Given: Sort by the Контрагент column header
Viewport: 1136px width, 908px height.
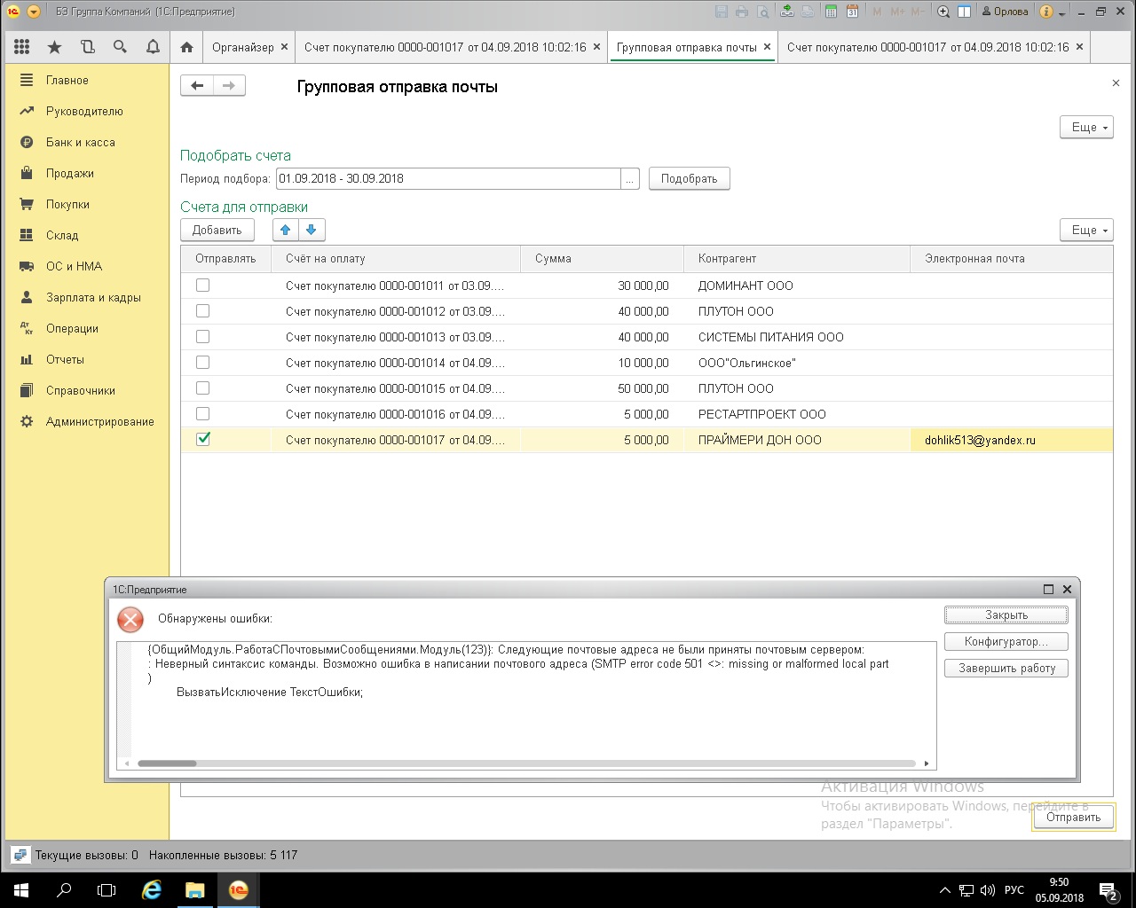Looking at the screenshot, I should pos(797,259).
